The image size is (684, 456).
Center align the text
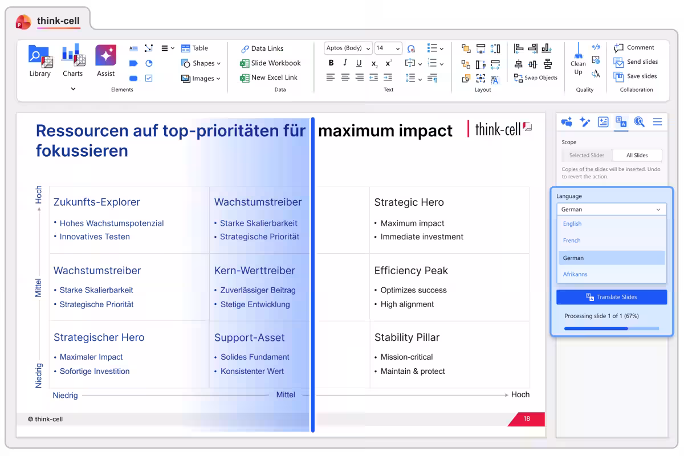[345, 78]
